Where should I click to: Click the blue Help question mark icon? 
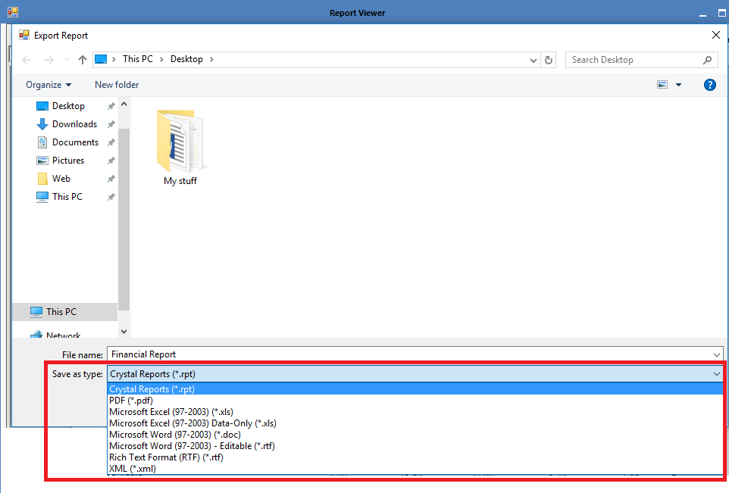(709, 85)
